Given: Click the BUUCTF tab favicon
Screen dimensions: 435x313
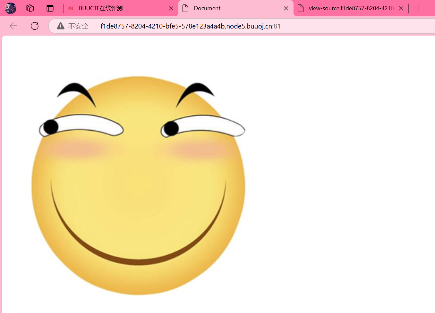Looking at the screenshot, I should [71, 8].
